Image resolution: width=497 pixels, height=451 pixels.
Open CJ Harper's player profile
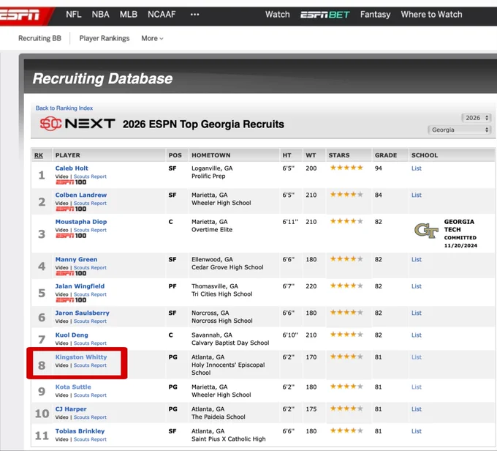[71, 409]
